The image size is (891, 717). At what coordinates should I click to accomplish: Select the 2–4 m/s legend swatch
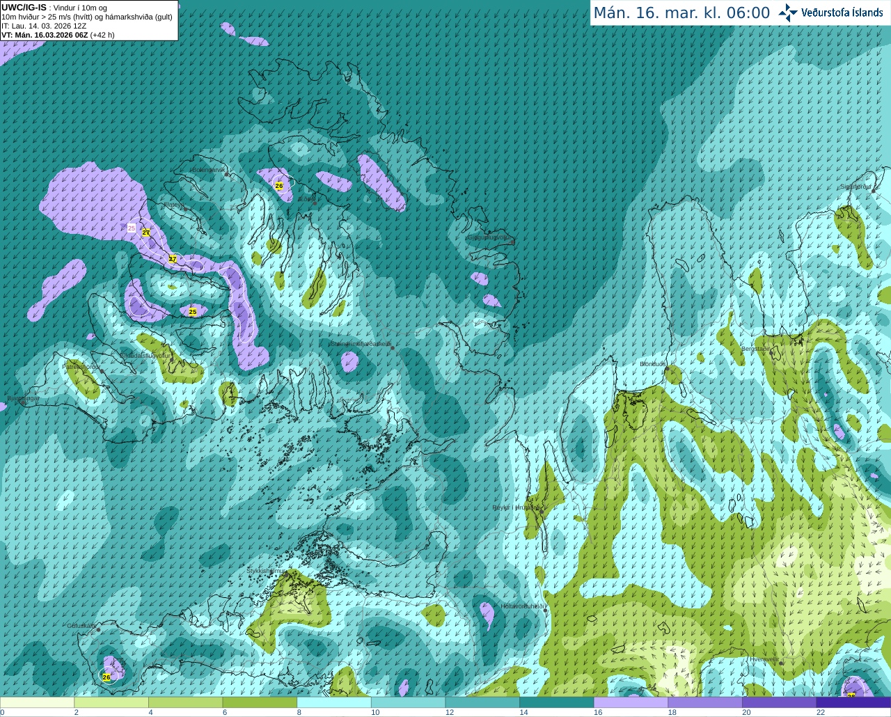pyautogui.click(x=111, y=702)
